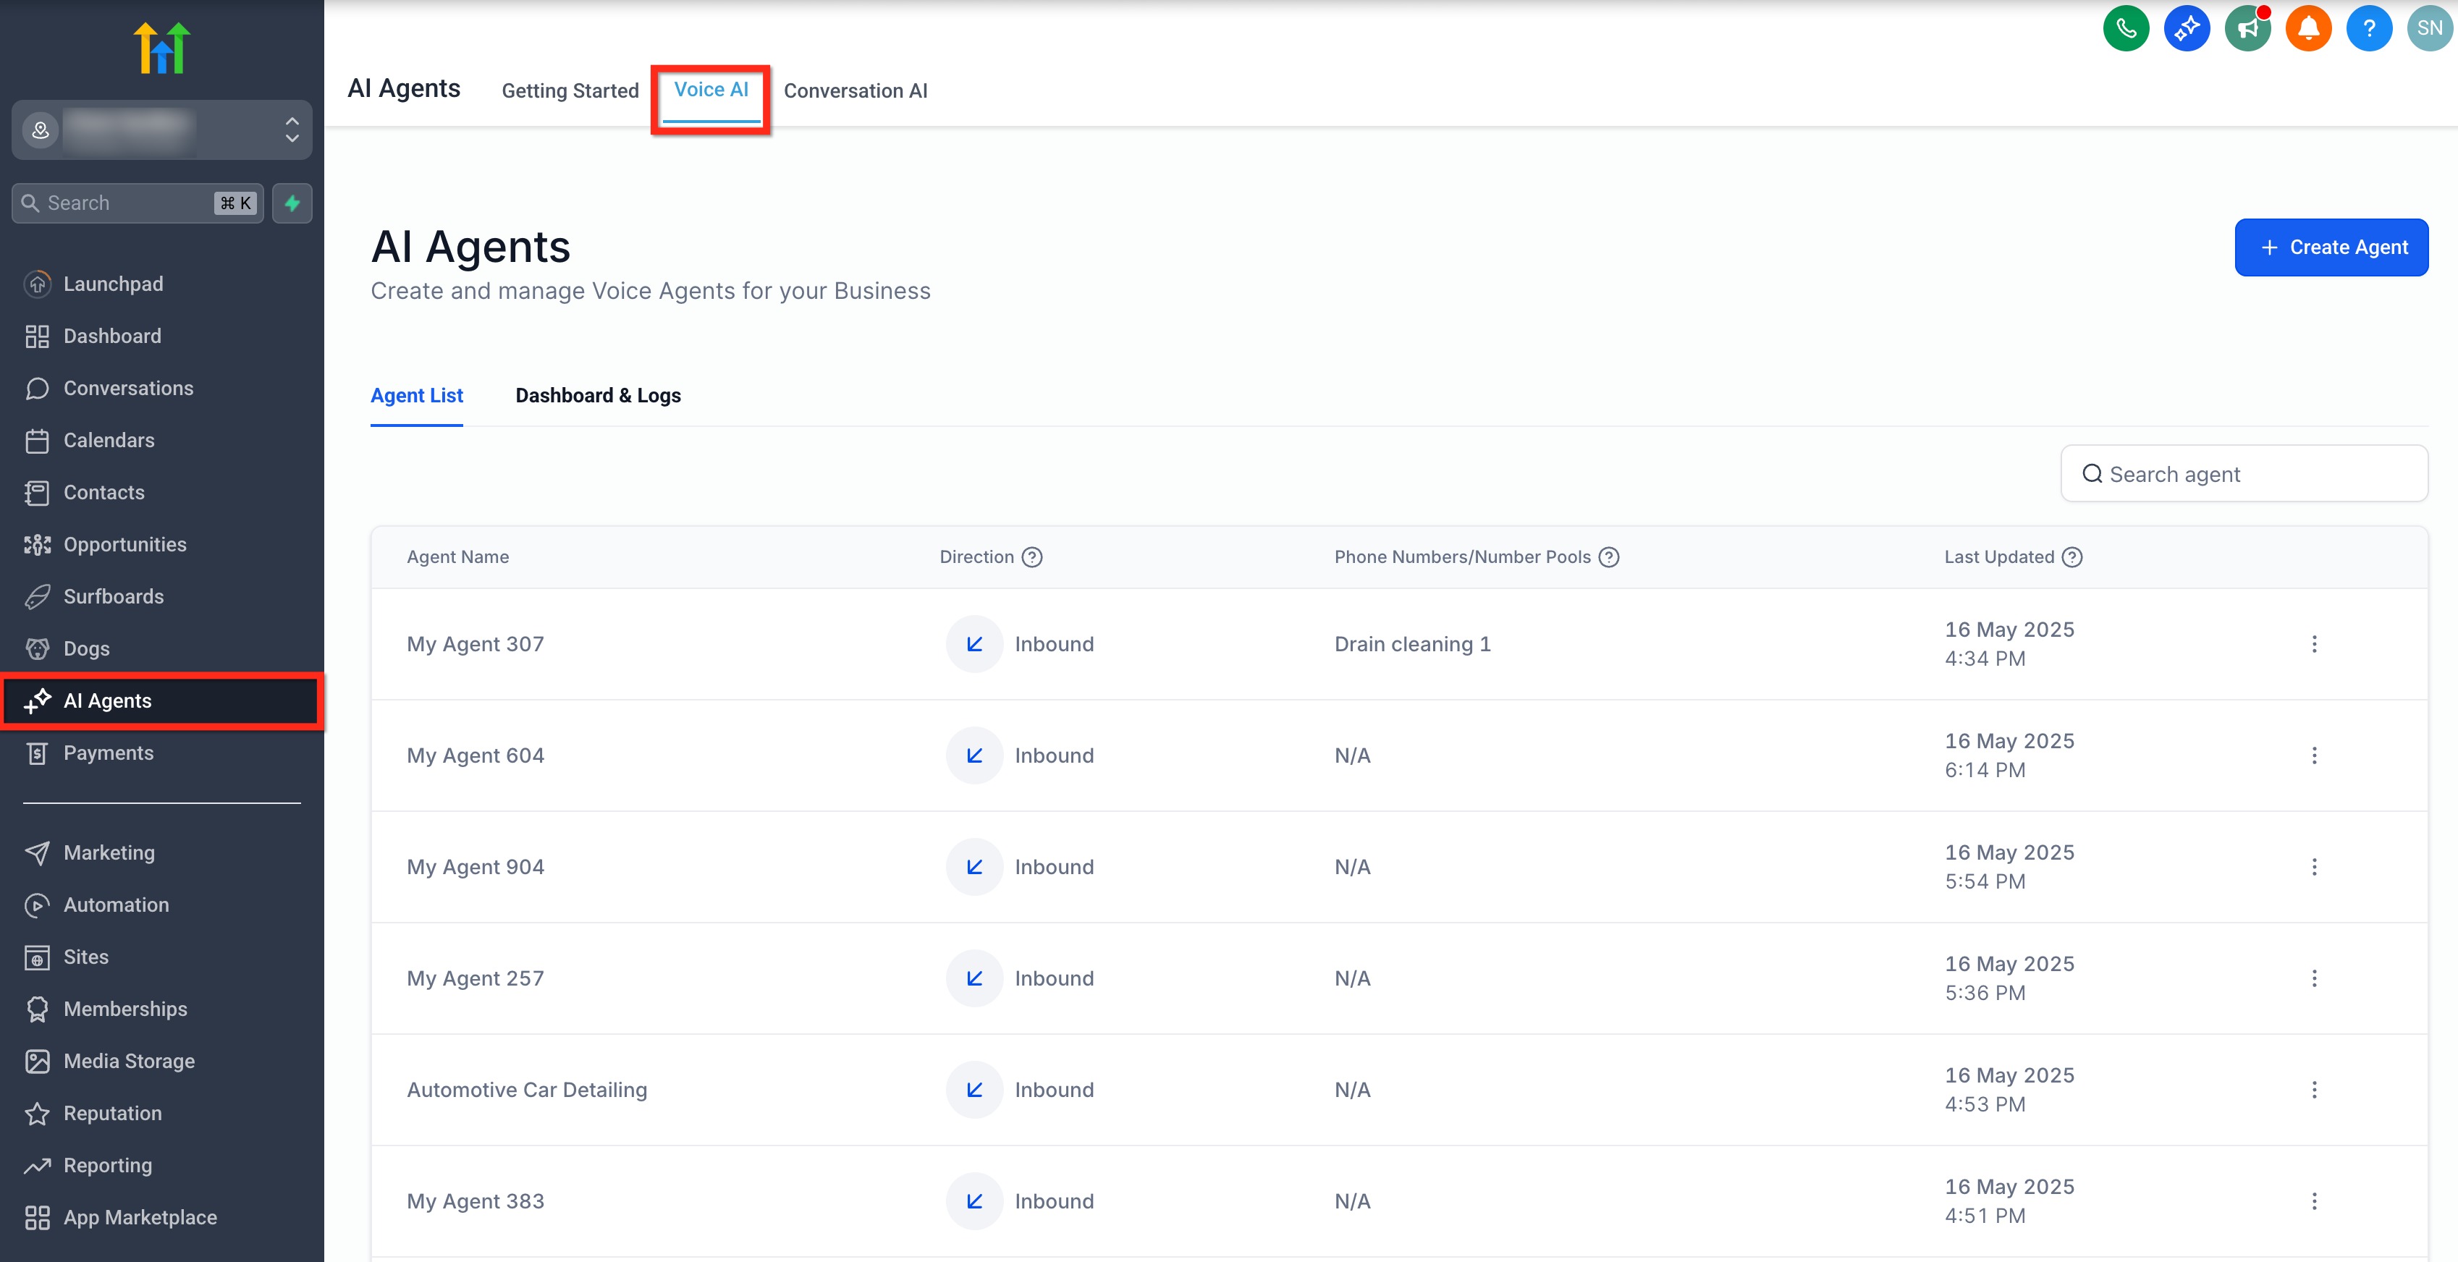Open Opportunities in the sidebar
Viewport: 2458px width, 1262px height.
click(124, 545)
